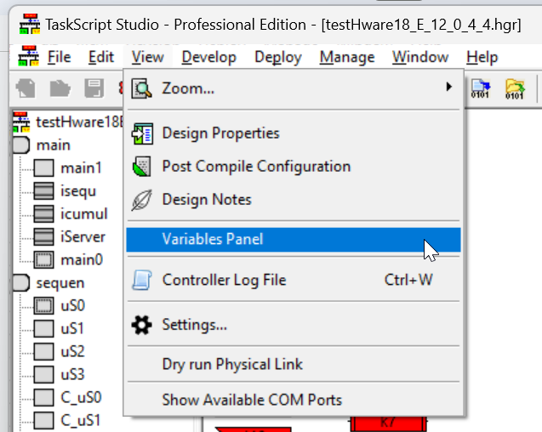Click the Design Properties icon
The image size is (542, 432).
(142, 134)
